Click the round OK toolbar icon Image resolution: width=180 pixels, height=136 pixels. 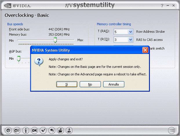34,130
